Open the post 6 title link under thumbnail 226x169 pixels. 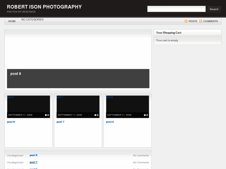pyautogui.click(x=110, y=122)
